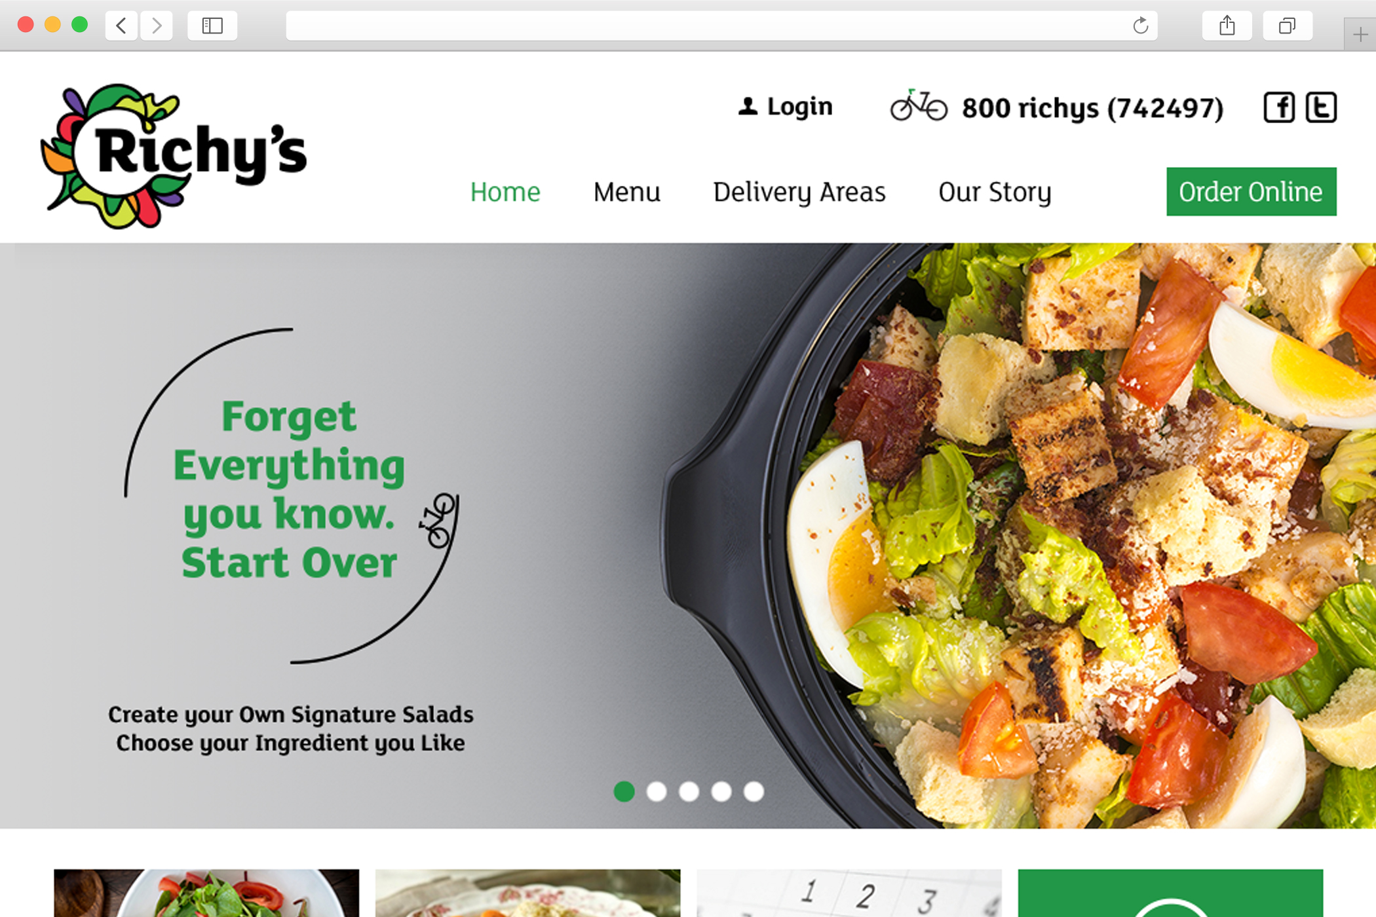1376x917 pixels.
Task: Add a new browser tab
Action: 1360,34
